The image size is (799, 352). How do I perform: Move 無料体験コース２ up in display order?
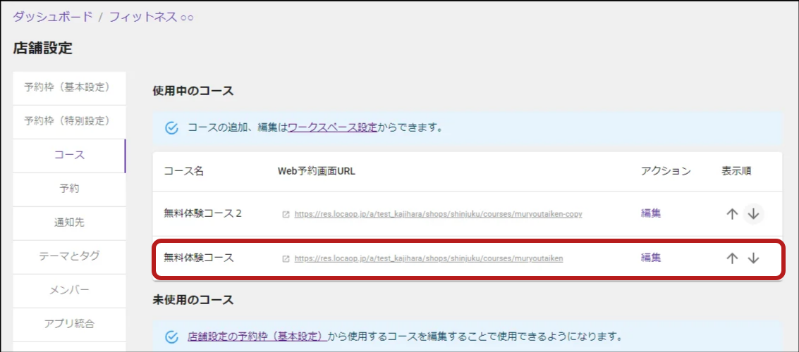click(x=732, y=214)
